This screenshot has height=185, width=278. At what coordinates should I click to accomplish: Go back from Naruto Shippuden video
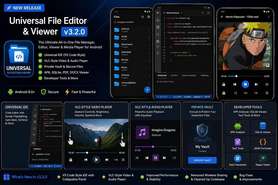222,17
